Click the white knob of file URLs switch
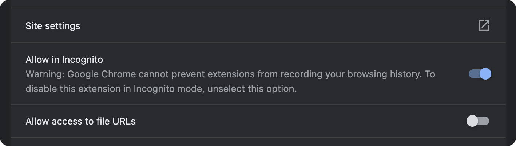This screenshot has width=516, height=146. click(472, 121)
